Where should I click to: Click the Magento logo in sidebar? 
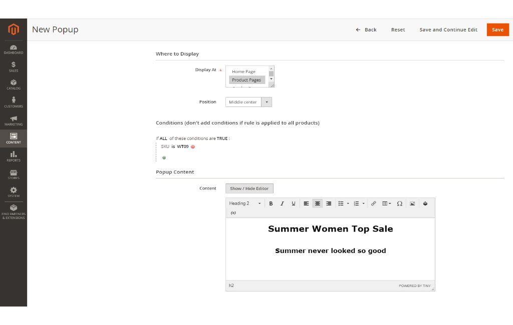[14, 29]
